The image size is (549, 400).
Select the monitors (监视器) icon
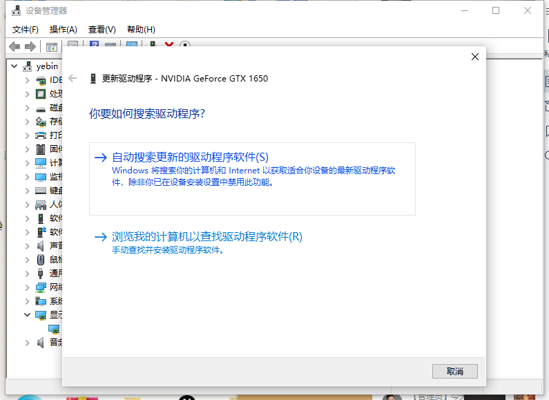(x=41, y=177)
